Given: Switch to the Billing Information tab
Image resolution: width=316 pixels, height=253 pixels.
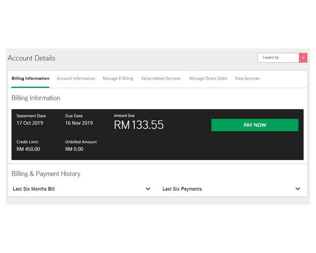Looking at the screenshot, I should [x=30, y=78].
